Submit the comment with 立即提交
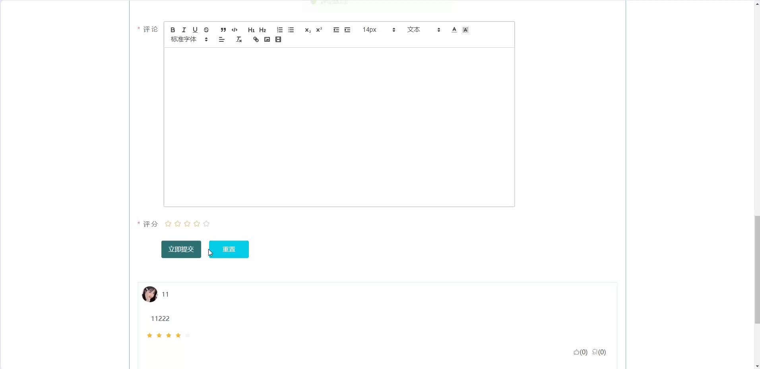This screenshot has width=760, height=369. [181, 249]
